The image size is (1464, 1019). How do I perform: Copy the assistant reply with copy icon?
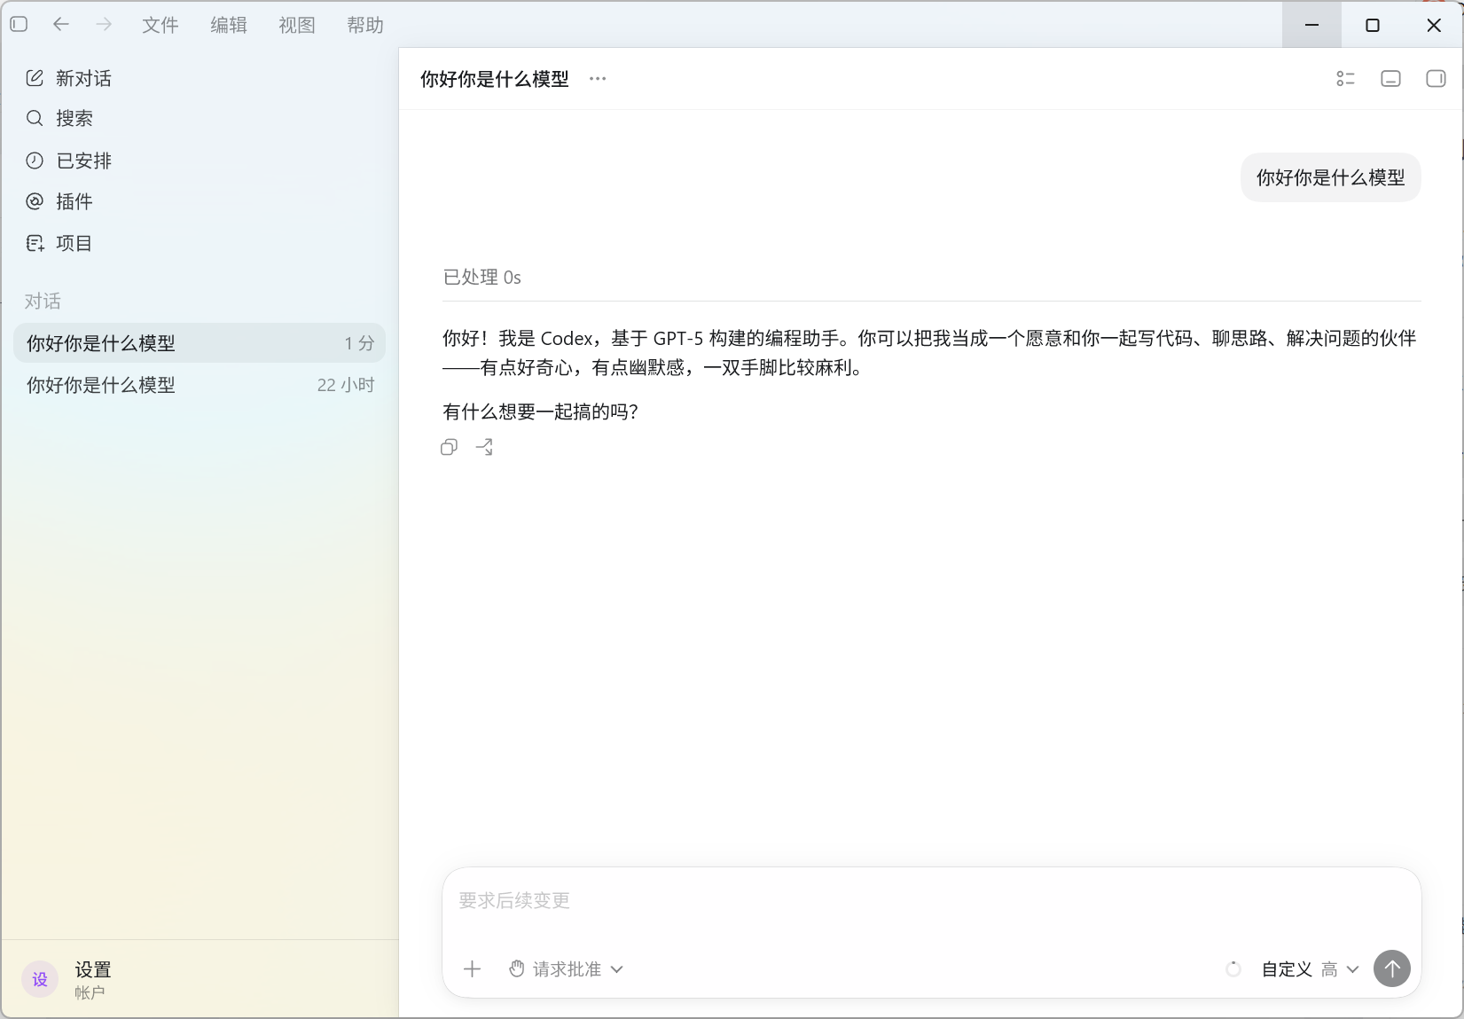[450, 447]
